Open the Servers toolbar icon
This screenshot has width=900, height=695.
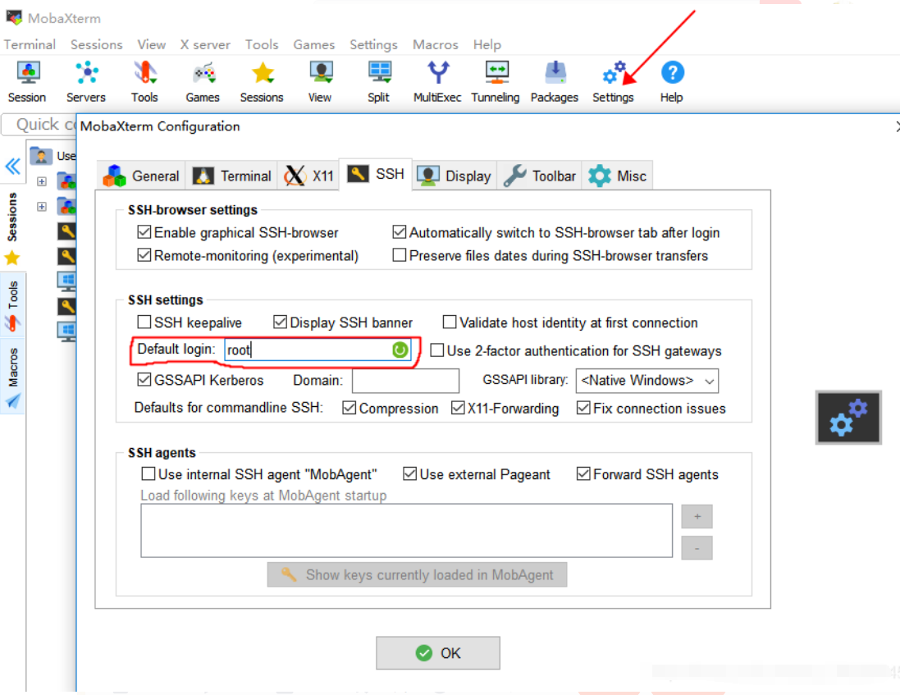[x=86, y=81]
